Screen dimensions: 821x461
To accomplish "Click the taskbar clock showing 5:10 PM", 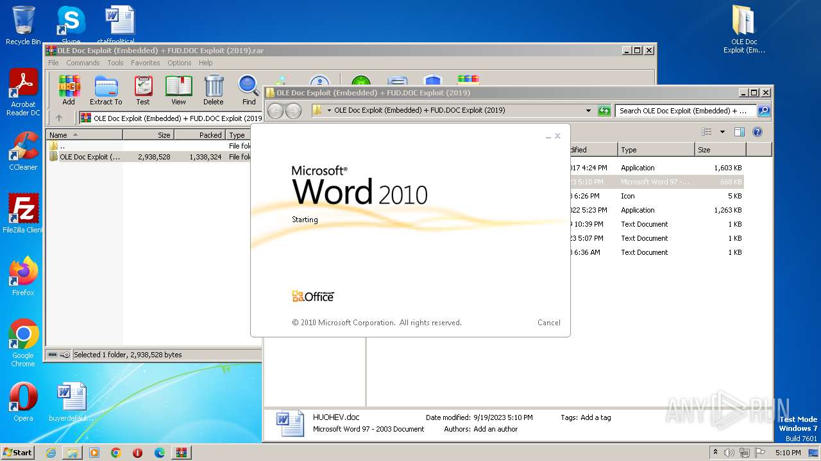I will (x=788, y=453).
